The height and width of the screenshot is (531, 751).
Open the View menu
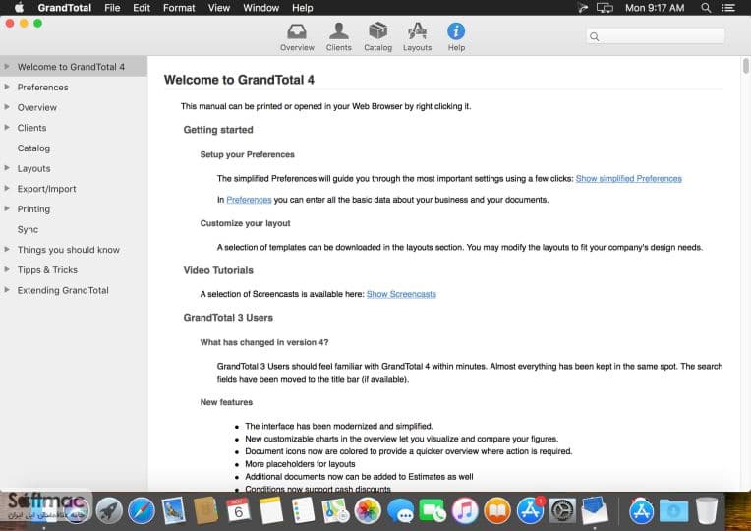[x=218, y=8]
